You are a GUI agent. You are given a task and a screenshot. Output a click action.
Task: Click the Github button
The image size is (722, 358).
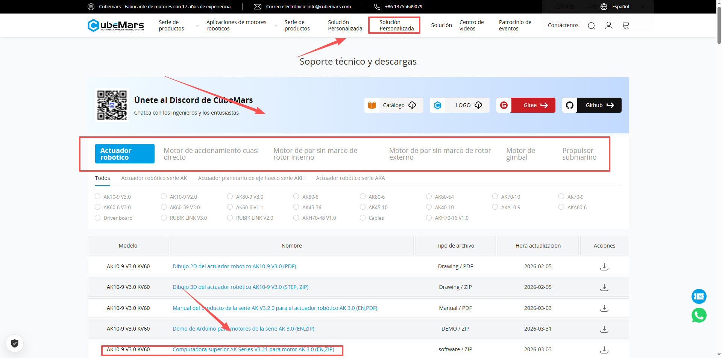592,105
